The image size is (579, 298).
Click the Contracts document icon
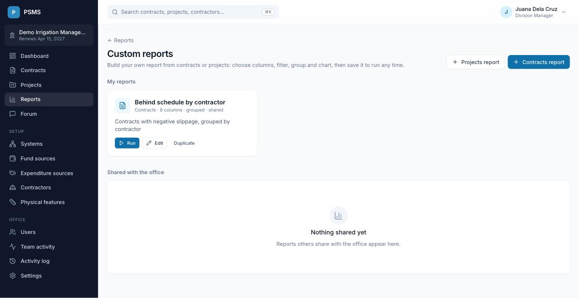pyautogui.click(x=13, y=70)
